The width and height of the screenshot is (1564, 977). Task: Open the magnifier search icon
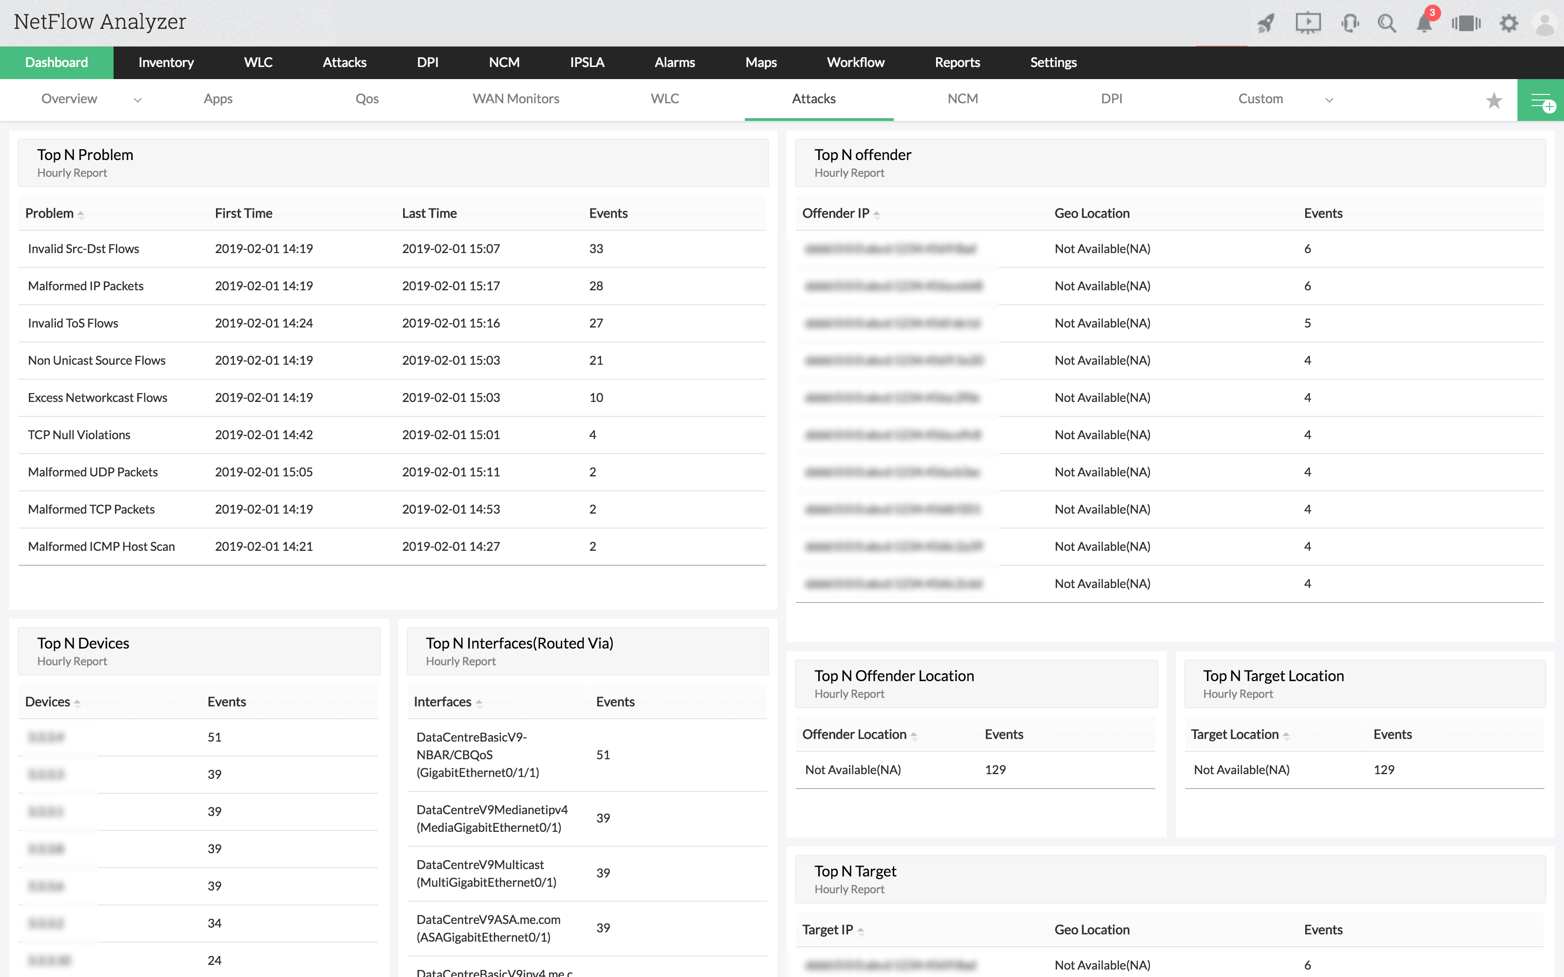pyautogui.click(x=1386, y=24)
